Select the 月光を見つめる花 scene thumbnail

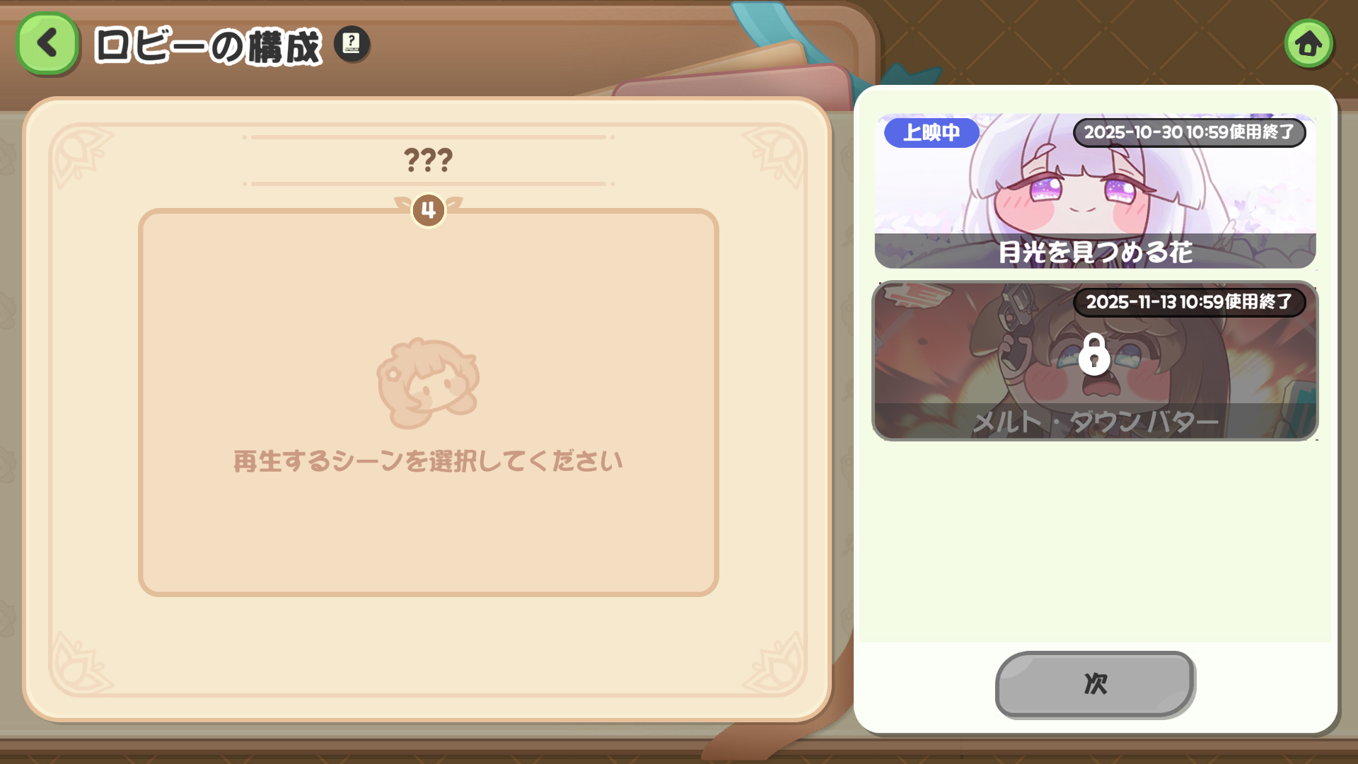click(1095, 191)
